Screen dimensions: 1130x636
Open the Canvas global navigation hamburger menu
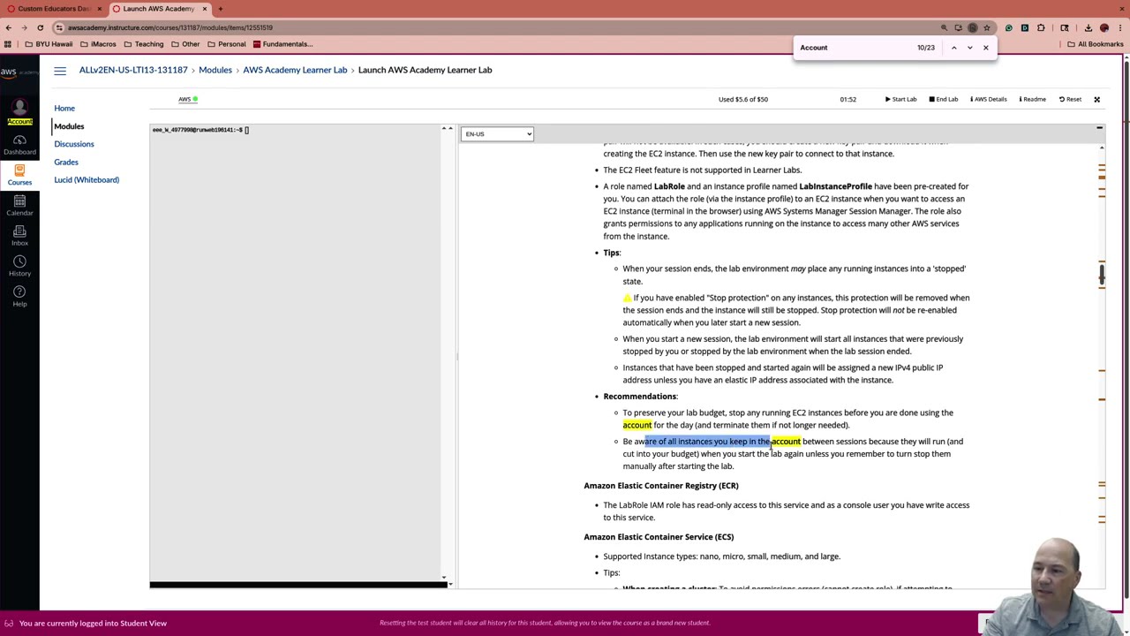point(60,71)
